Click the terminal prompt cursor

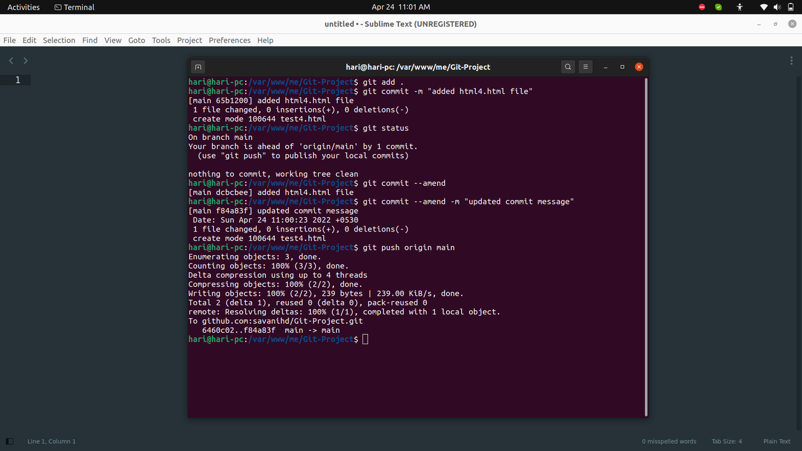point(365,339)
